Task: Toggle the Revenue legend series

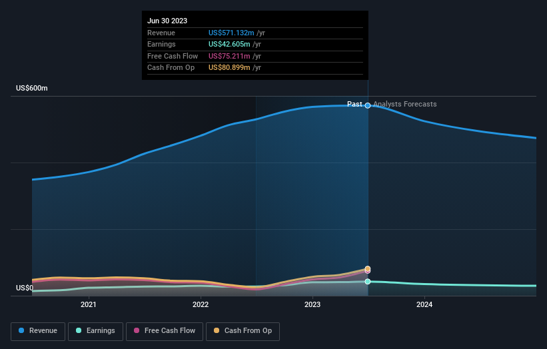Action: (38, 331)
